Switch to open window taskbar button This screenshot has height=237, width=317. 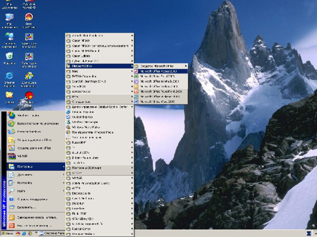[52, 234]
